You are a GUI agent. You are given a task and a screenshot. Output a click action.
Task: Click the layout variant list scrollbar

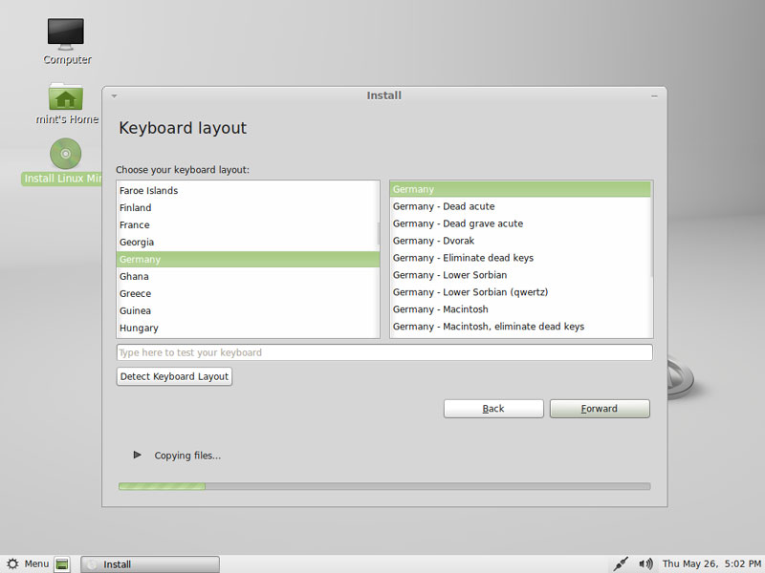(x=651, y=229)
